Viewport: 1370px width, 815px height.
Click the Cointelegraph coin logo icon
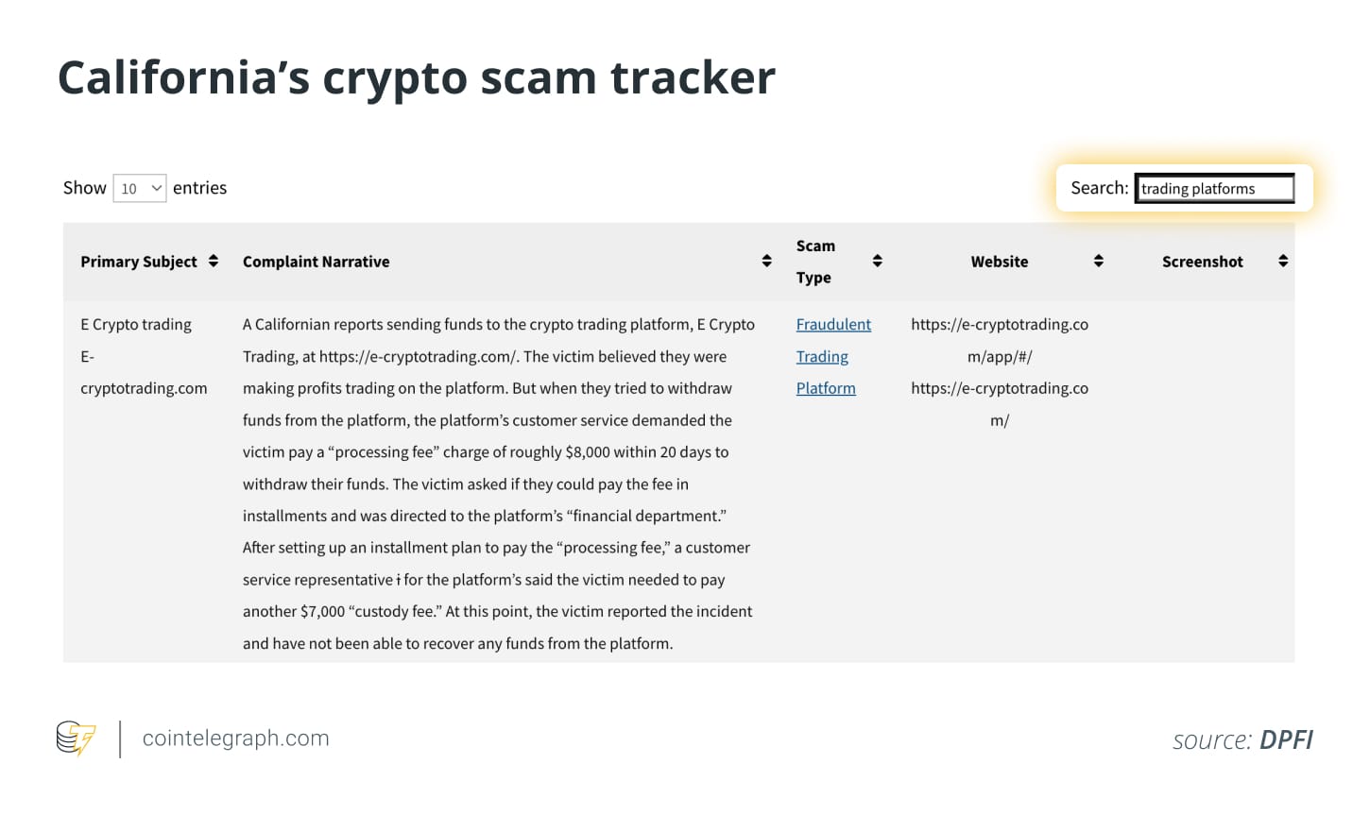tap(76, 739)
